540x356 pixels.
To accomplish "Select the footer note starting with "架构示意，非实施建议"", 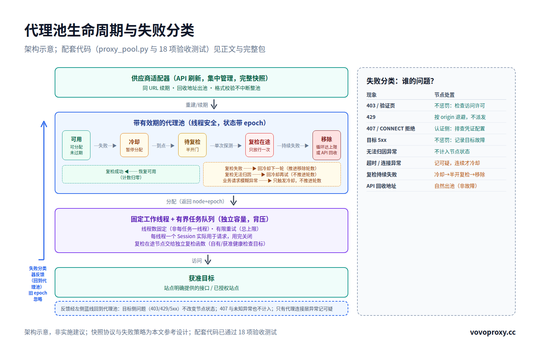I will tap(151, 332).
